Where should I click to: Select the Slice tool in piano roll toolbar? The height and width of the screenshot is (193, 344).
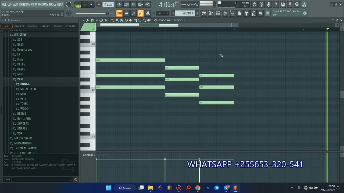[135, 20]
